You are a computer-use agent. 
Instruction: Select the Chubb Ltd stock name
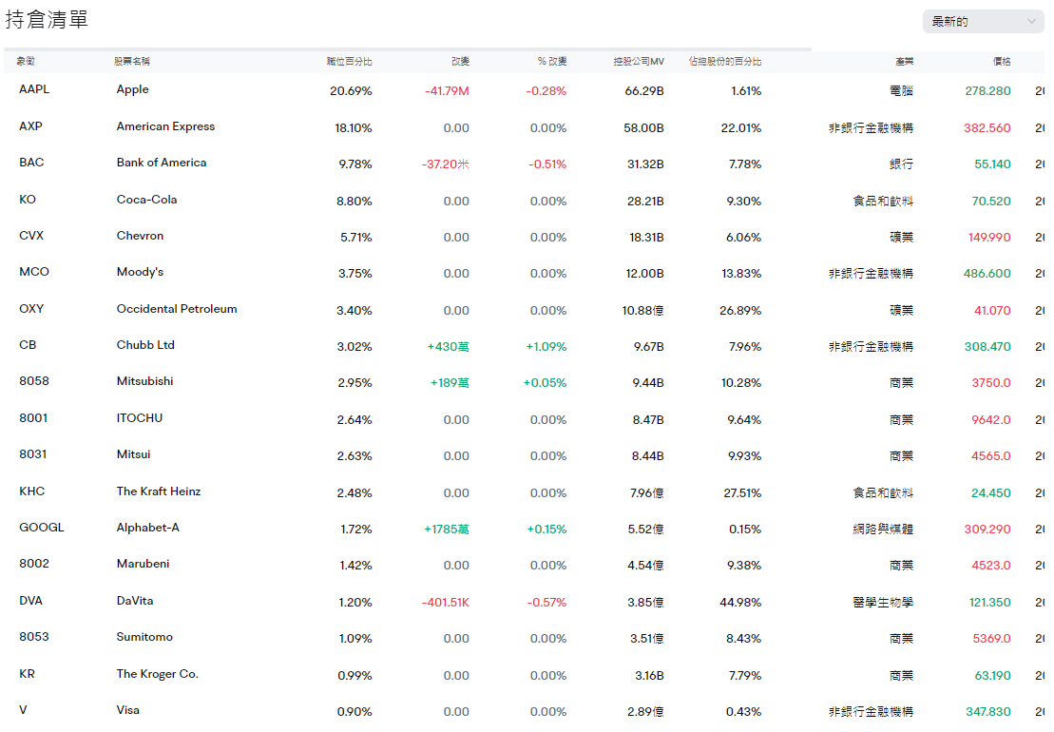click(x=145, y=345)
